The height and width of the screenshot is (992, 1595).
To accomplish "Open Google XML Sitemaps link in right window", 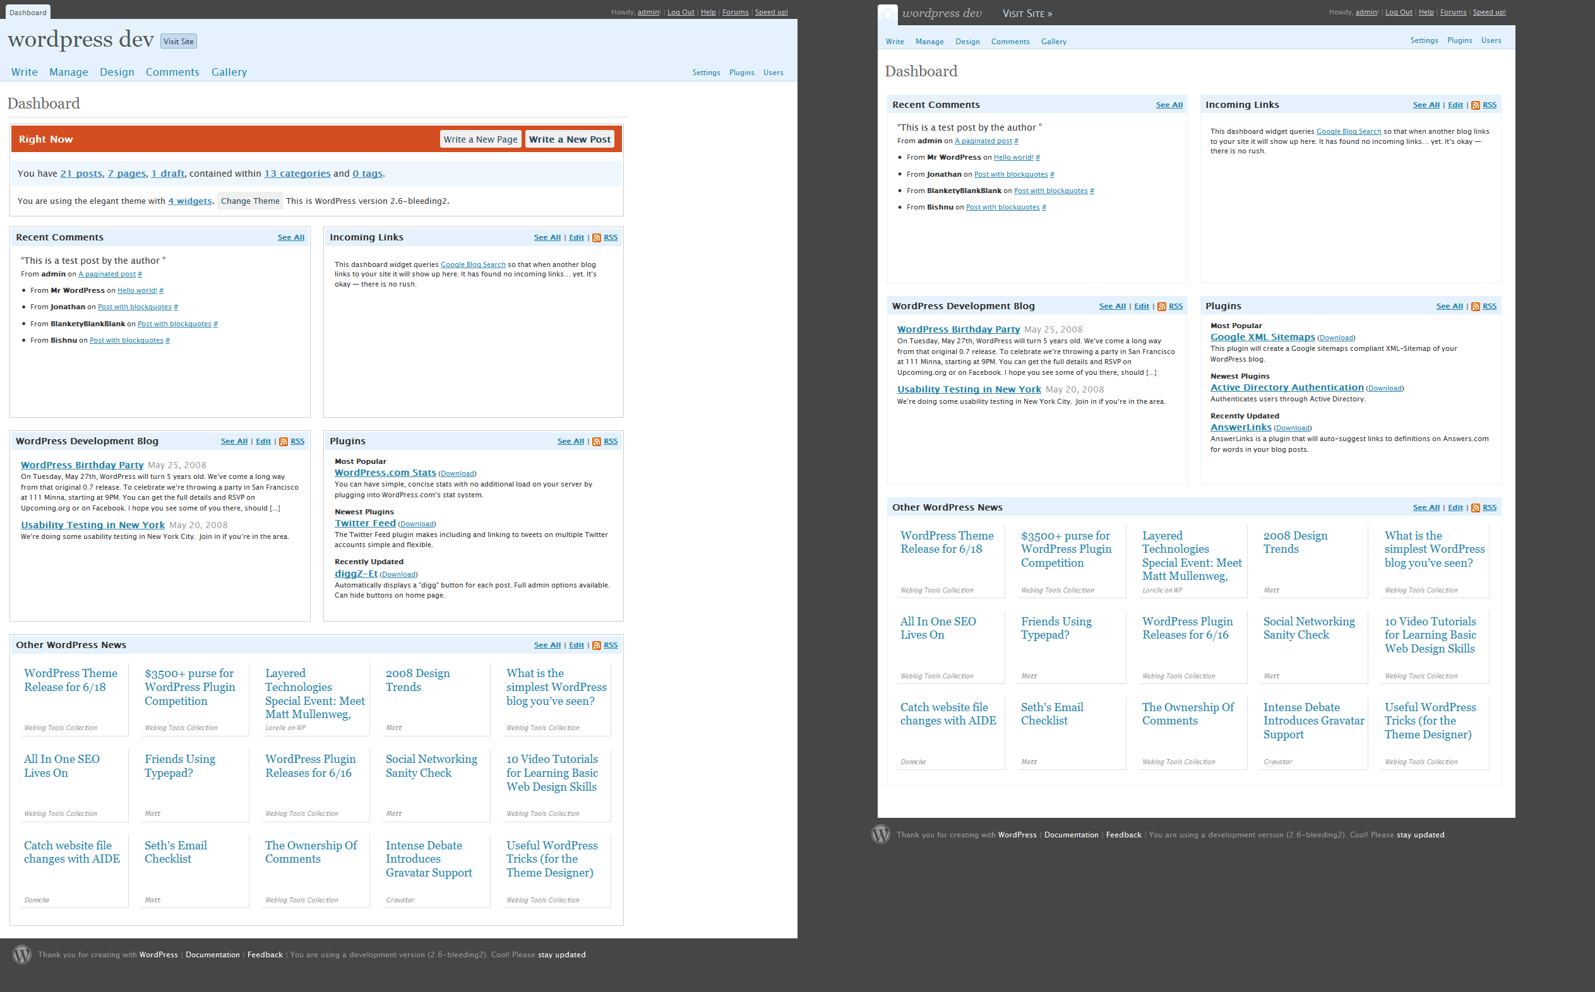I will pos(1262,337).
